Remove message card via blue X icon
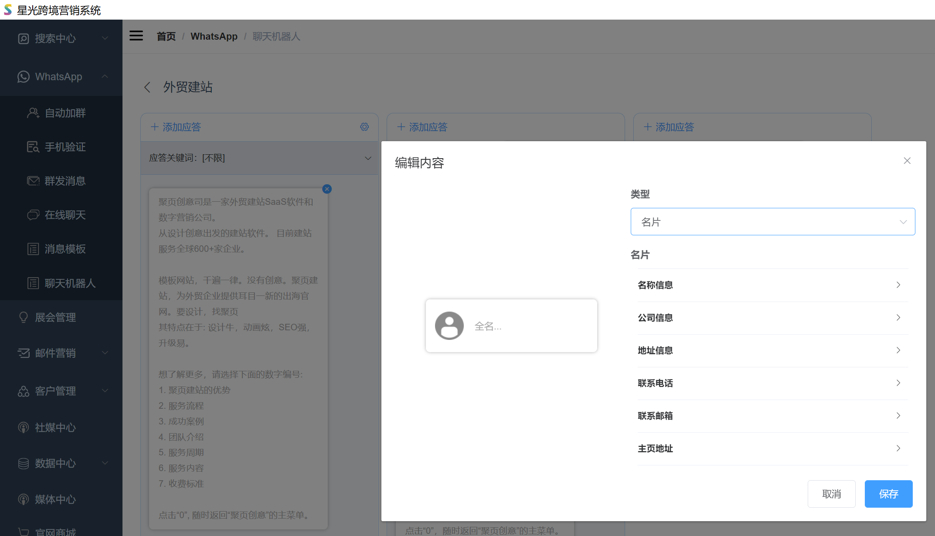Screen dimensions: 935x536 click(x=327, y=189)
